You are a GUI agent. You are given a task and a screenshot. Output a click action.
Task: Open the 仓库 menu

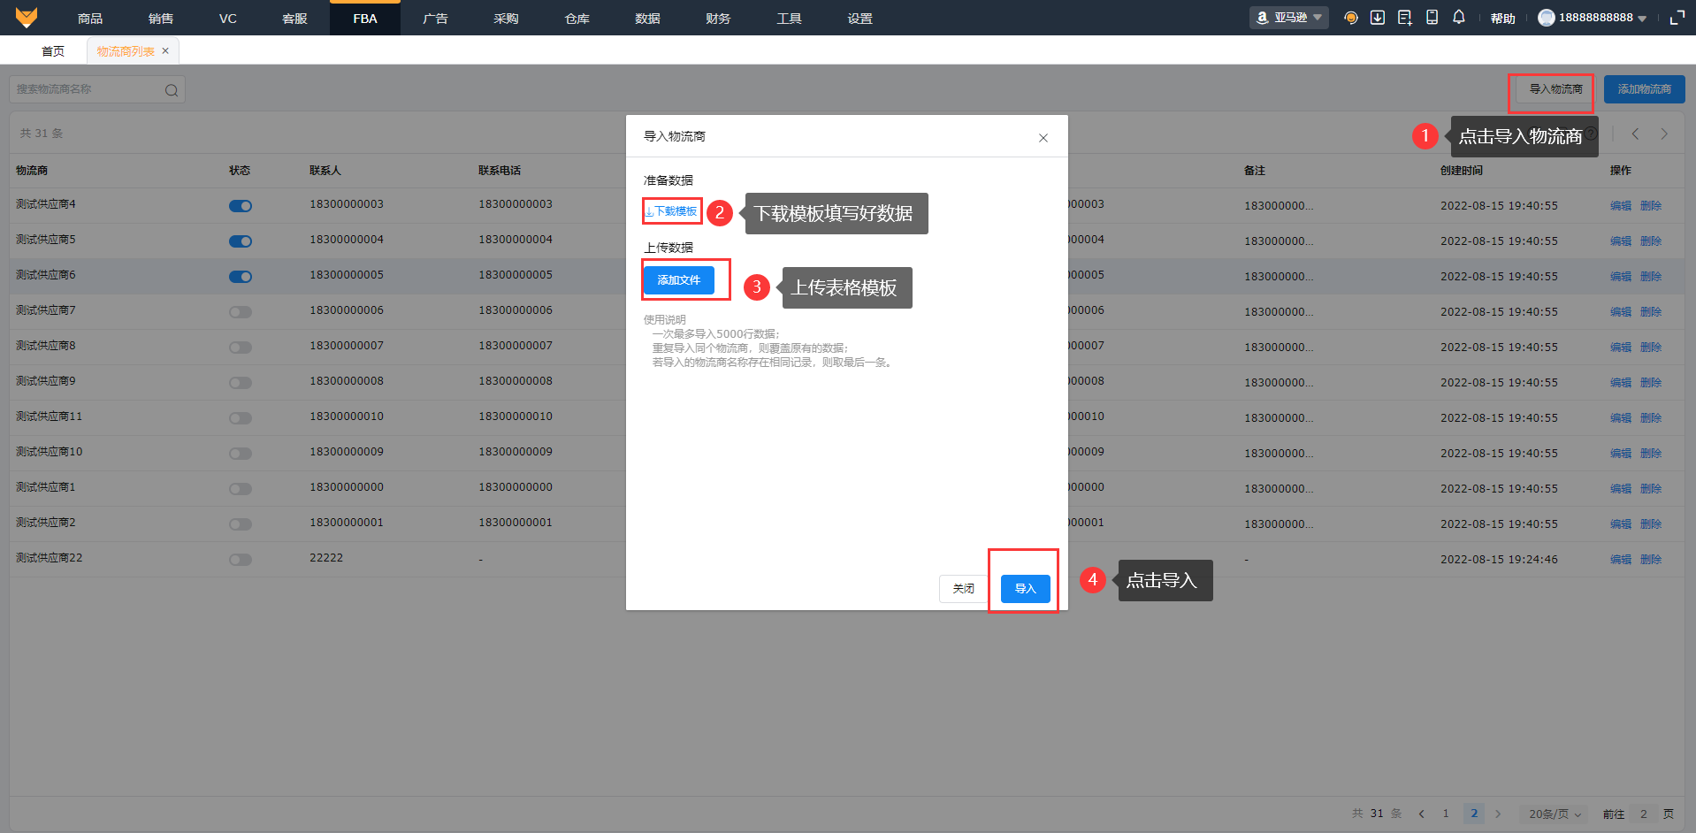pyautogui.click(x=577, y=19)
